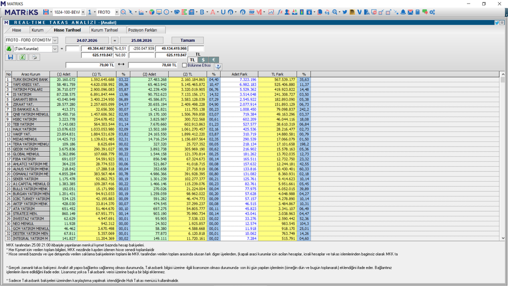The height and width of the screenshot is (286, 508).
Task: Click the 25.08.2026 end date button
Action: click(141, 40)
